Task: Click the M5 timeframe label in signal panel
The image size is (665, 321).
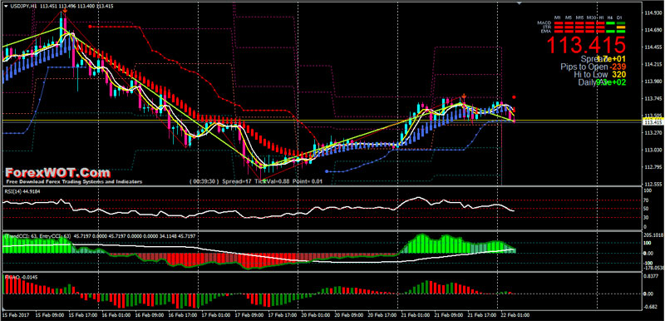Action: pos(569,17)
